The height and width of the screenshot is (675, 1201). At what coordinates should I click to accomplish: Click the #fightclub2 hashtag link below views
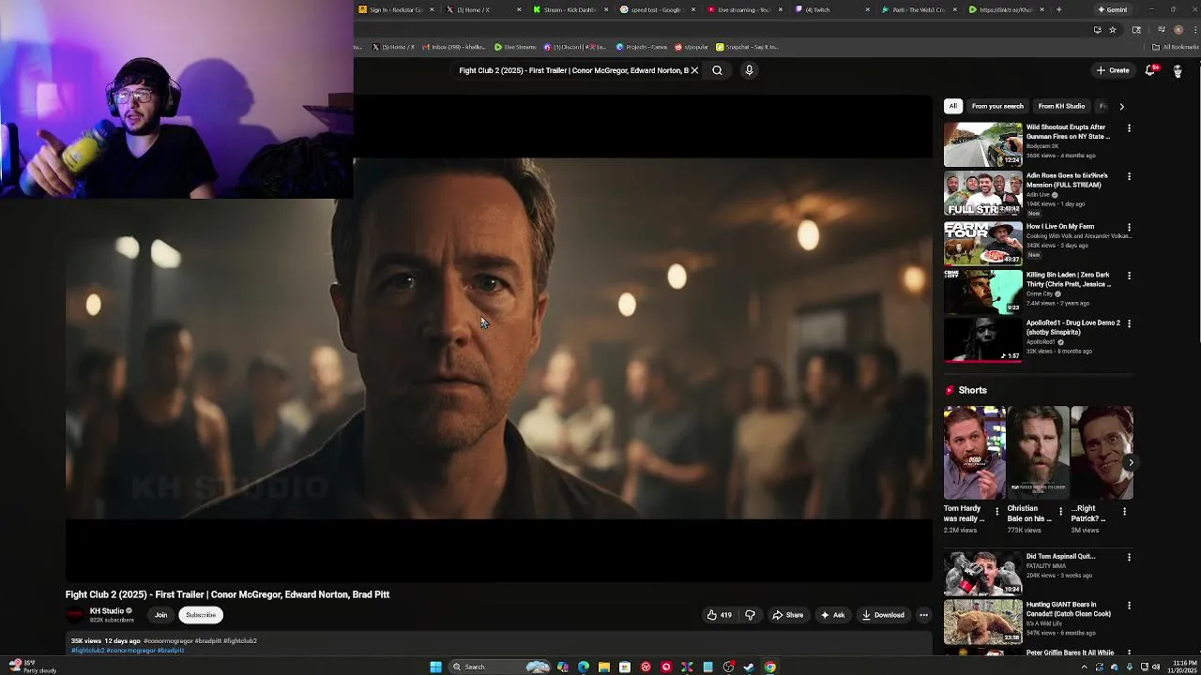click(87, 651)
